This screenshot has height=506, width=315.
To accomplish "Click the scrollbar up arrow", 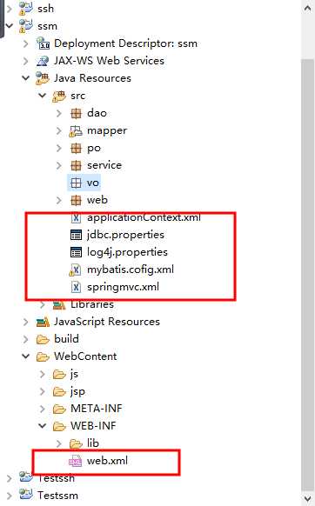I will click(307, 9).
